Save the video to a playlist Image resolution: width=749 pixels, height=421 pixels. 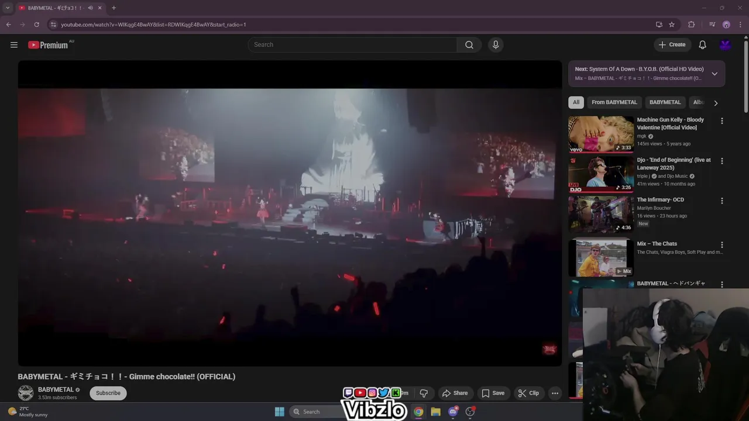(493, 393)
